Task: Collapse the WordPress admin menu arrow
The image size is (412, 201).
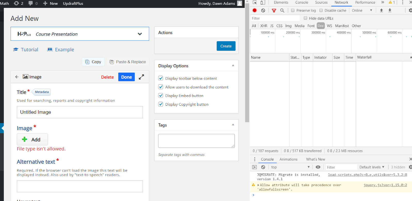Action: tap(2, 128)
